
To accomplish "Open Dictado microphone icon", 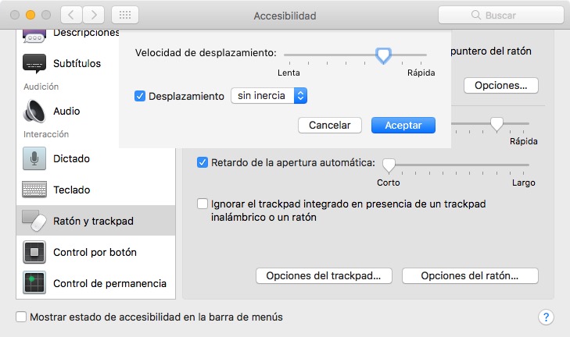I will tap(34, 158).
